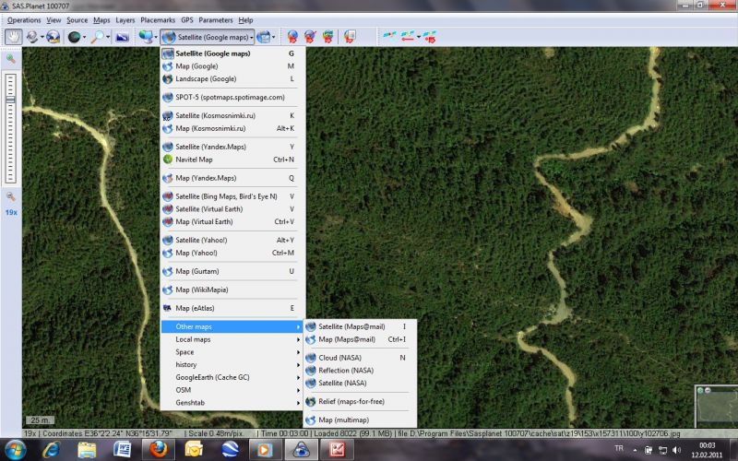Choose Satellite (Yandex.Maps) from list

click(x=211, y=147)
